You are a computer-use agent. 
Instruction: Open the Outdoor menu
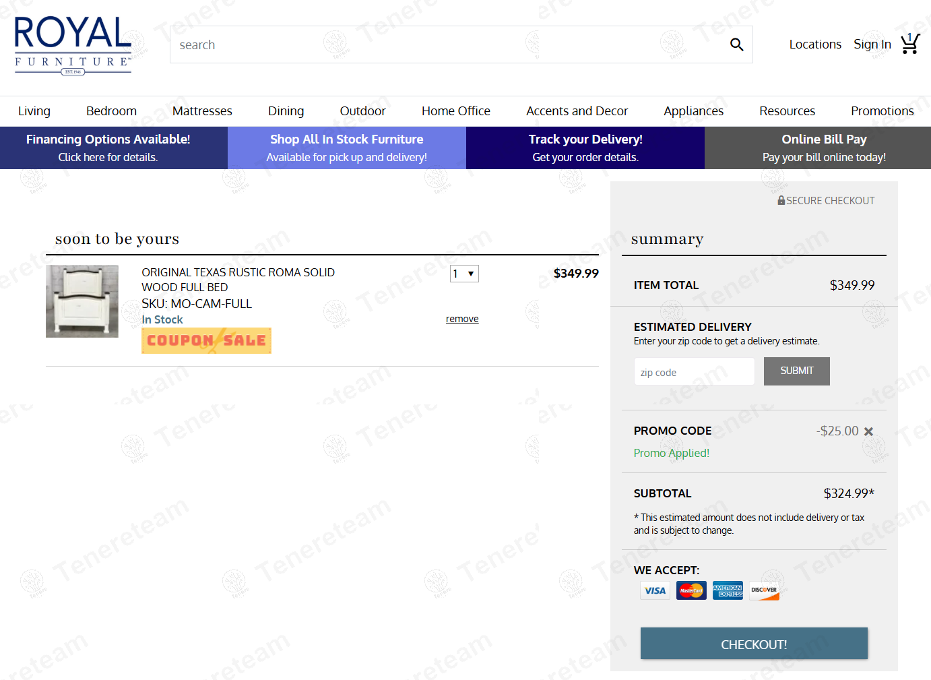pos(363,111)
